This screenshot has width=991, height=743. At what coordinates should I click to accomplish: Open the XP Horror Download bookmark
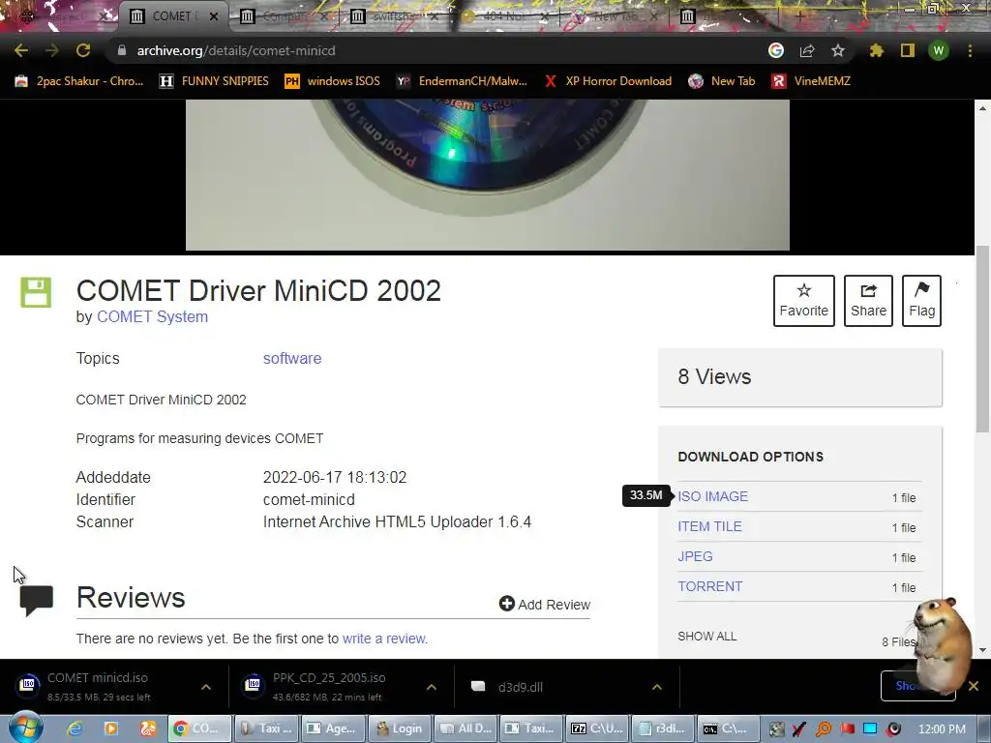click(608, 81)
